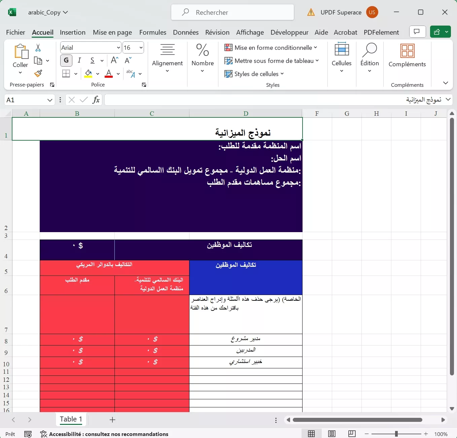Viewport: 457px width, 438px height.
Task: Use the format painter brush icon
Action: point(38,73)
